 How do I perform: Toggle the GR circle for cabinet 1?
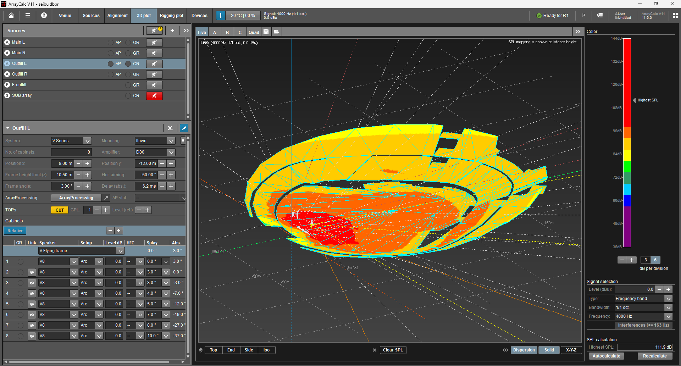tap(21, 262)
